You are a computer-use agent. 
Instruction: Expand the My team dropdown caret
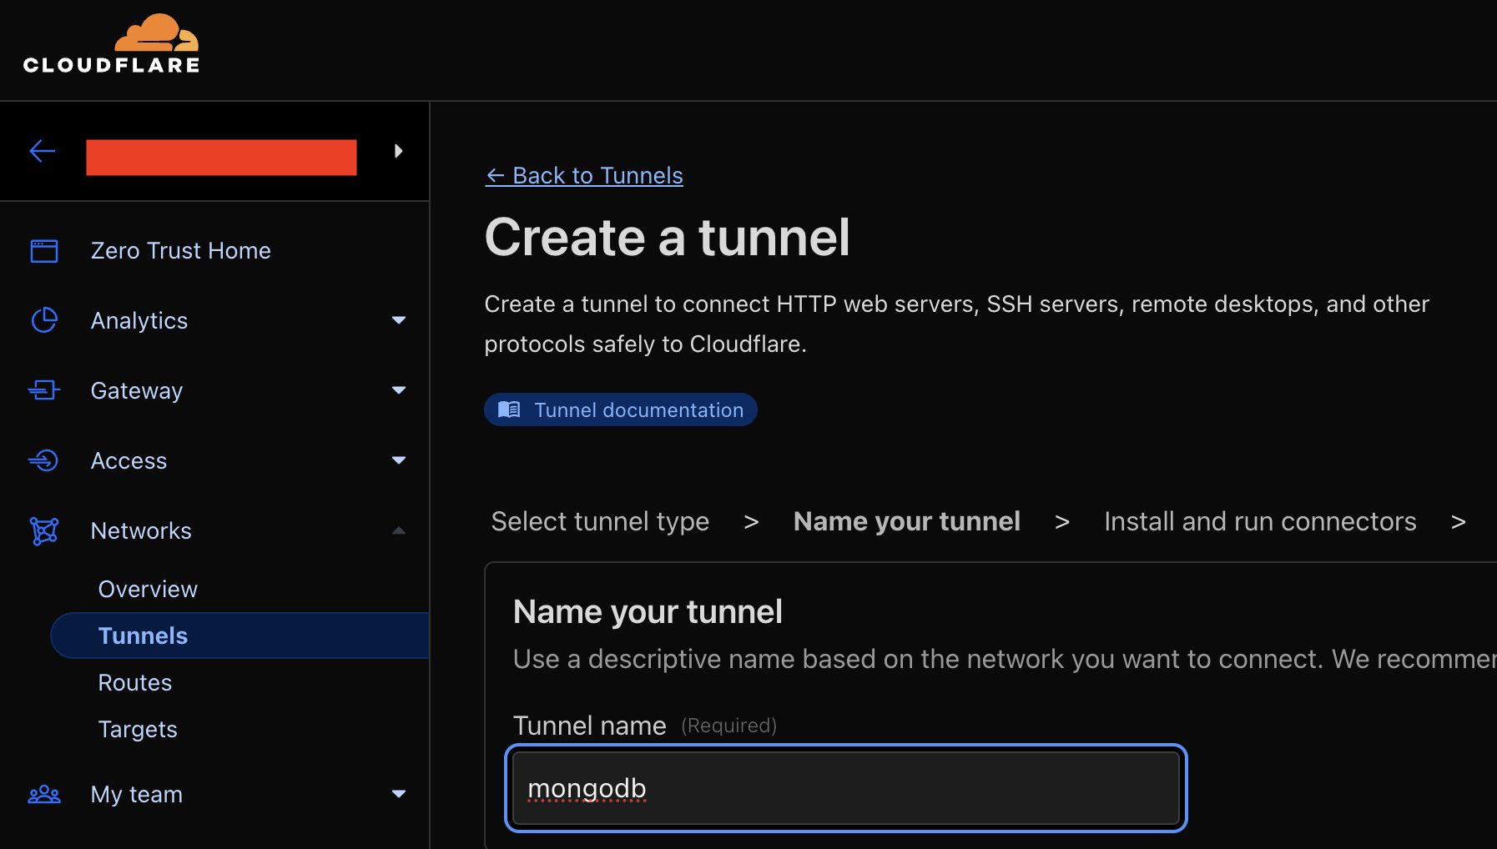tap(399, 794)
